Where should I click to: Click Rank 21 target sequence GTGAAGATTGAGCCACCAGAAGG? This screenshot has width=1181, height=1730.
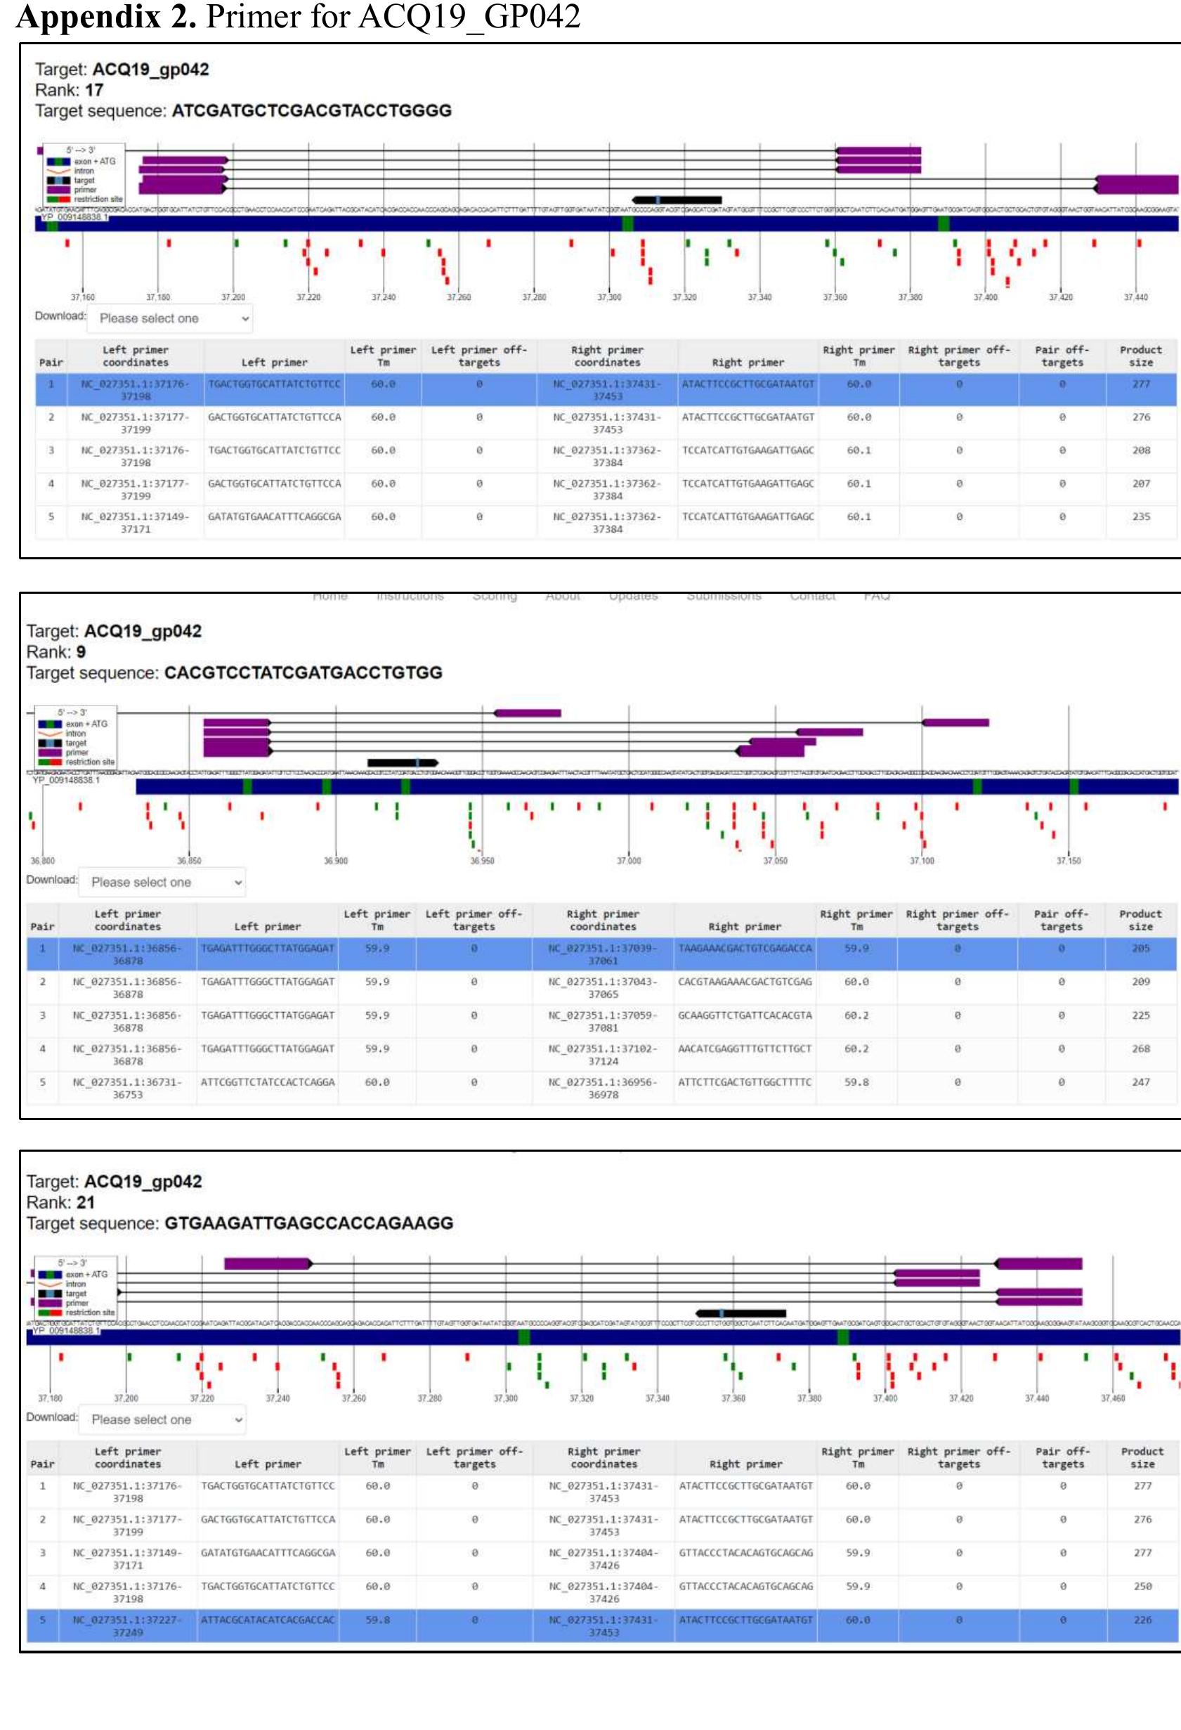309,1223
